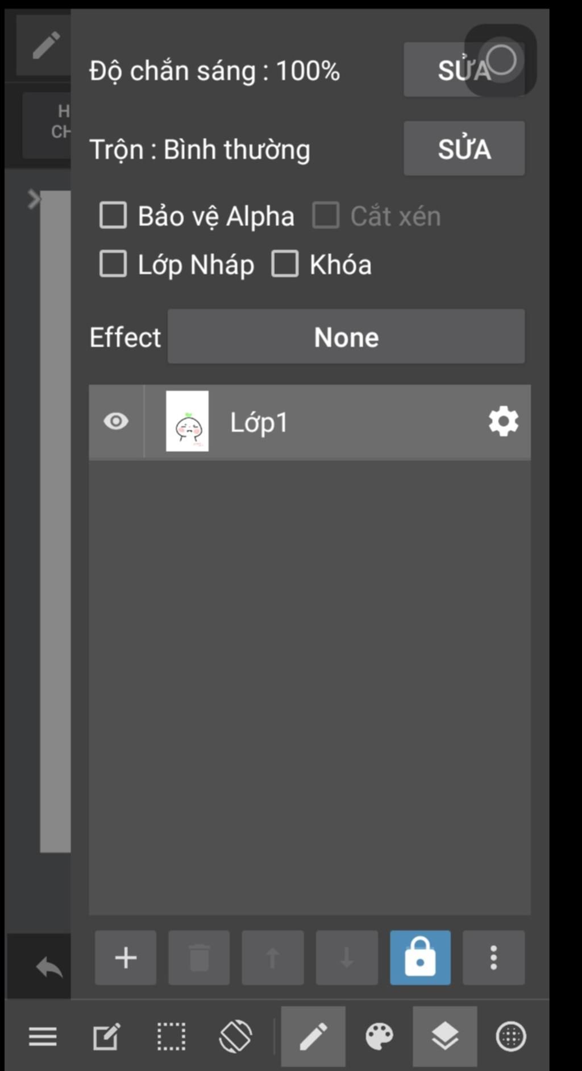This screenshot has width=582, height=1071.
Task: Tap the canvas rotate icon
Action: tap(235, 1036)
